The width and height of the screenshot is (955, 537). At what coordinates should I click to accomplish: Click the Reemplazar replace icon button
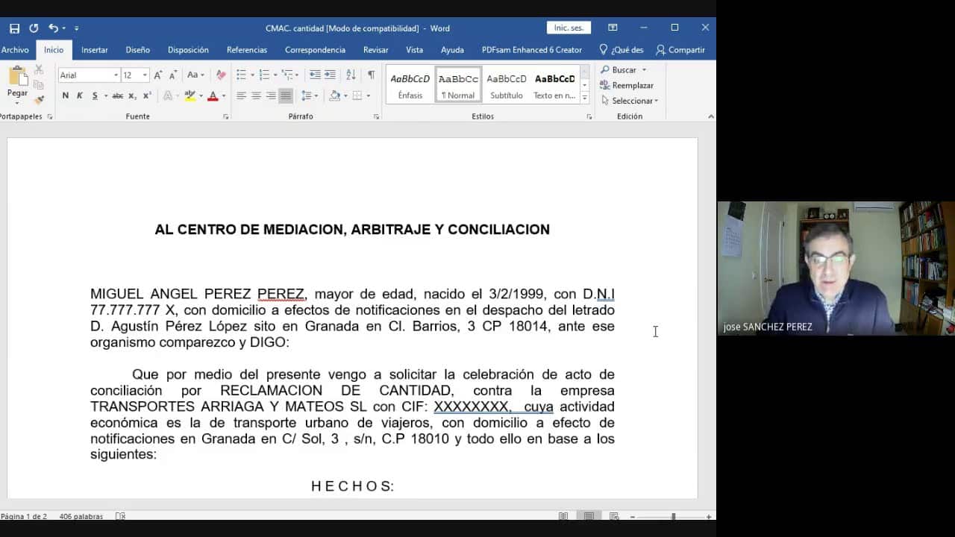pyautogui.click(x=627, y=85)
